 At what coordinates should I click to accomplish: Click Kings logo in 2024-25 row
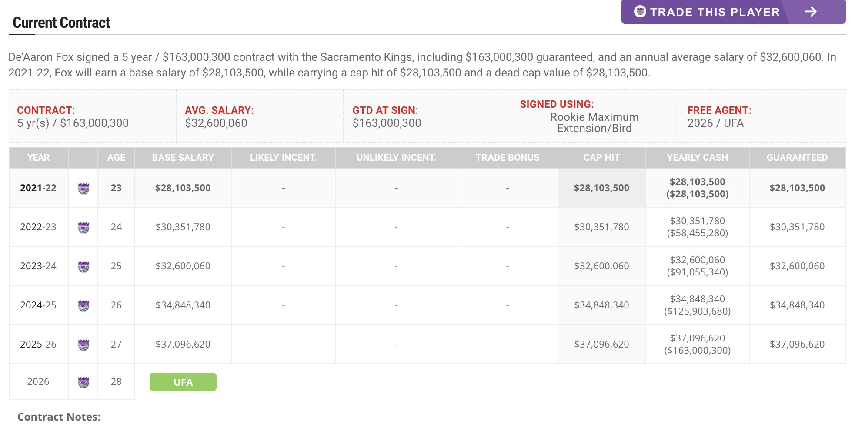tap(83, 305)
